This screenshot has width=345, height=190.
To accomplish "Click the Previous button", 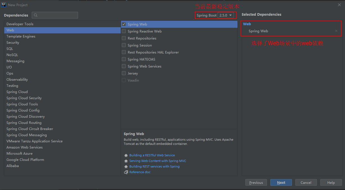I will 256,183.
